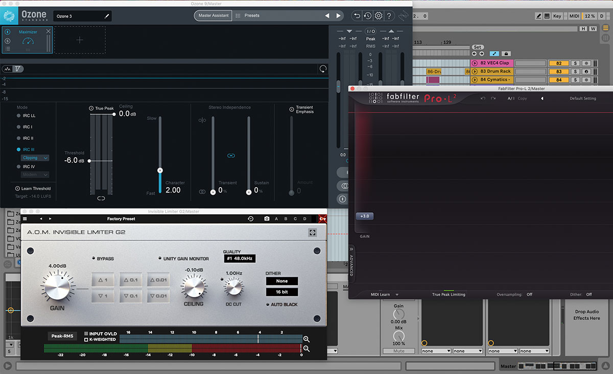613x374 pixels.
Task: Reset the Ozone meter history circular icon
Action: tap(323, 68)
